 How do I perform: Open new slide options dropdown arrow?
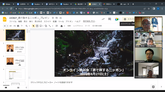(7, 26)
